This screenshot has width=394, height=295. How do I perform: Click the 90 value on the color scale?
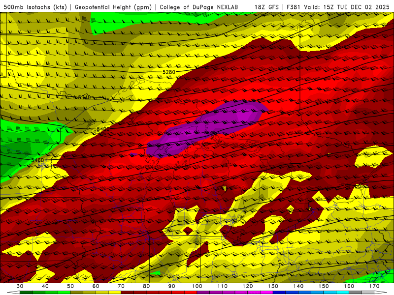pos(171,286)
